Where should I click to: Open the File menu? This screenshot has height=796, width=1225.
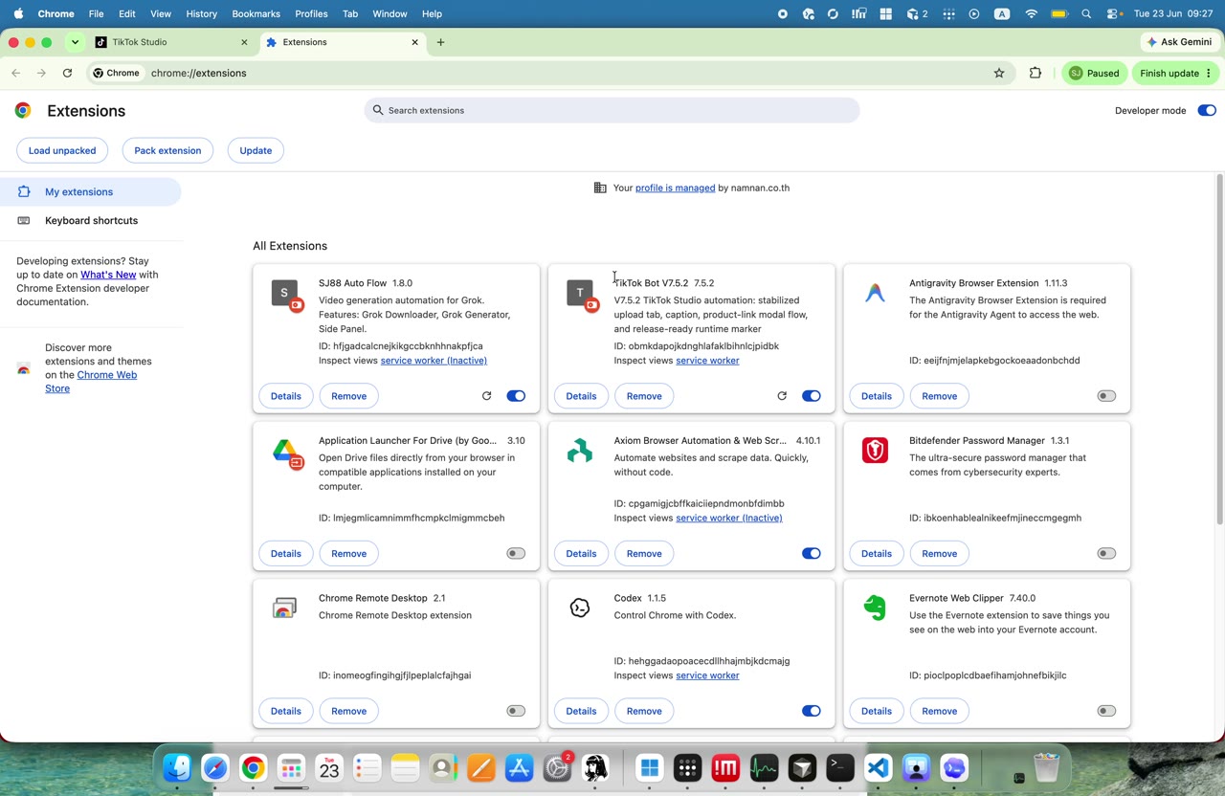(96, 14)
